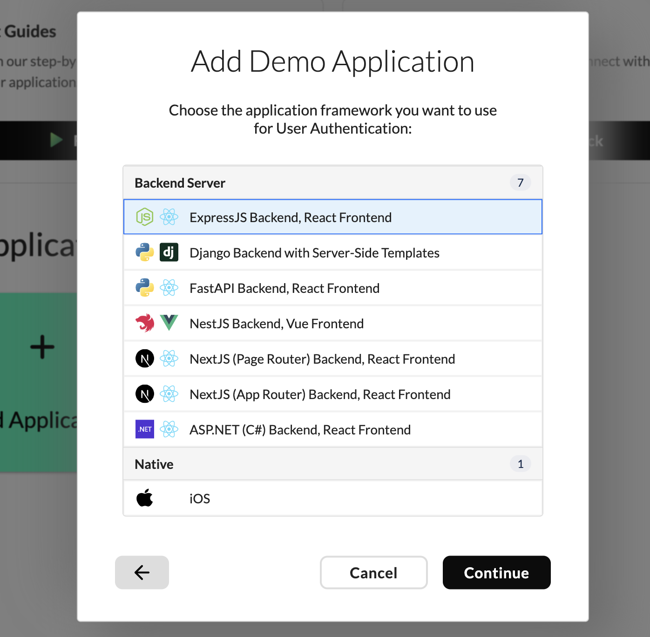650x637 pixels.
Task: Click the NestJS red cat icon
Action: 145,323
